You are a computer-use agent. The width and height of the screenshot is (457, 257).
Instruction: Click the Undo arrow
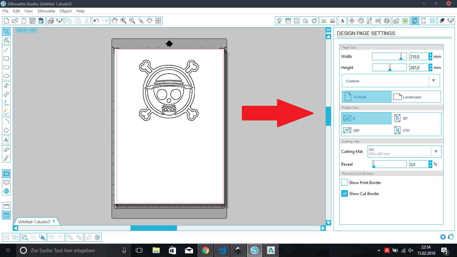96,21
